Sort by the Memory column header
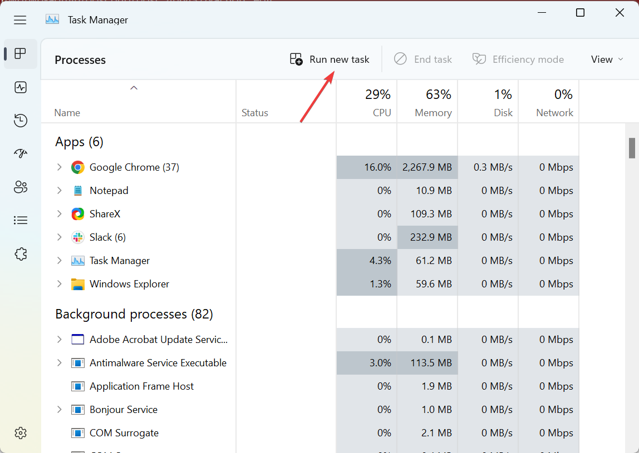The height and width of the screenshot is (453, 639). point(427,101)
